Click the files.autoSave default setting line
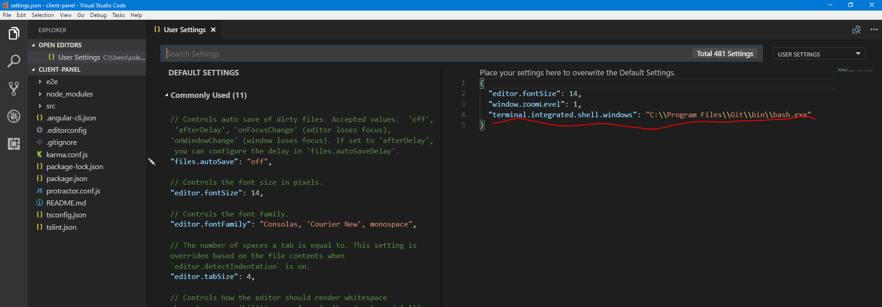Viewport: 882px width, 307px height. (221, 161)
